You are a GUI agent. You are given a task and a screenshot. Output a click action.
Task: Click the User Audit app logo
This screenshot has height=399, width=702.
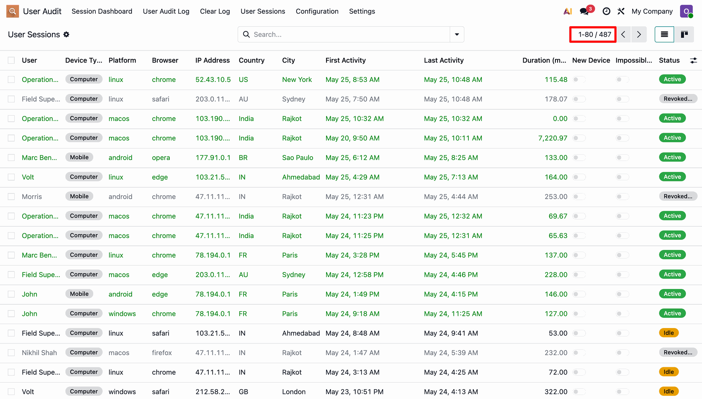[12, 11]
